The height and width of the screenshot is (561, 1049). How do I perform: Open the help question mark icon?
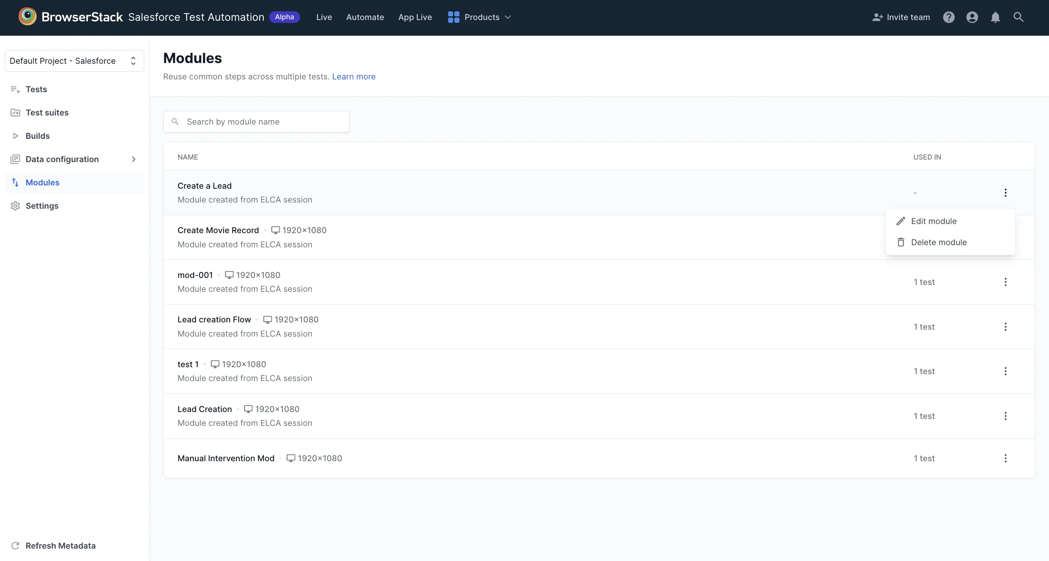[949, 17]
